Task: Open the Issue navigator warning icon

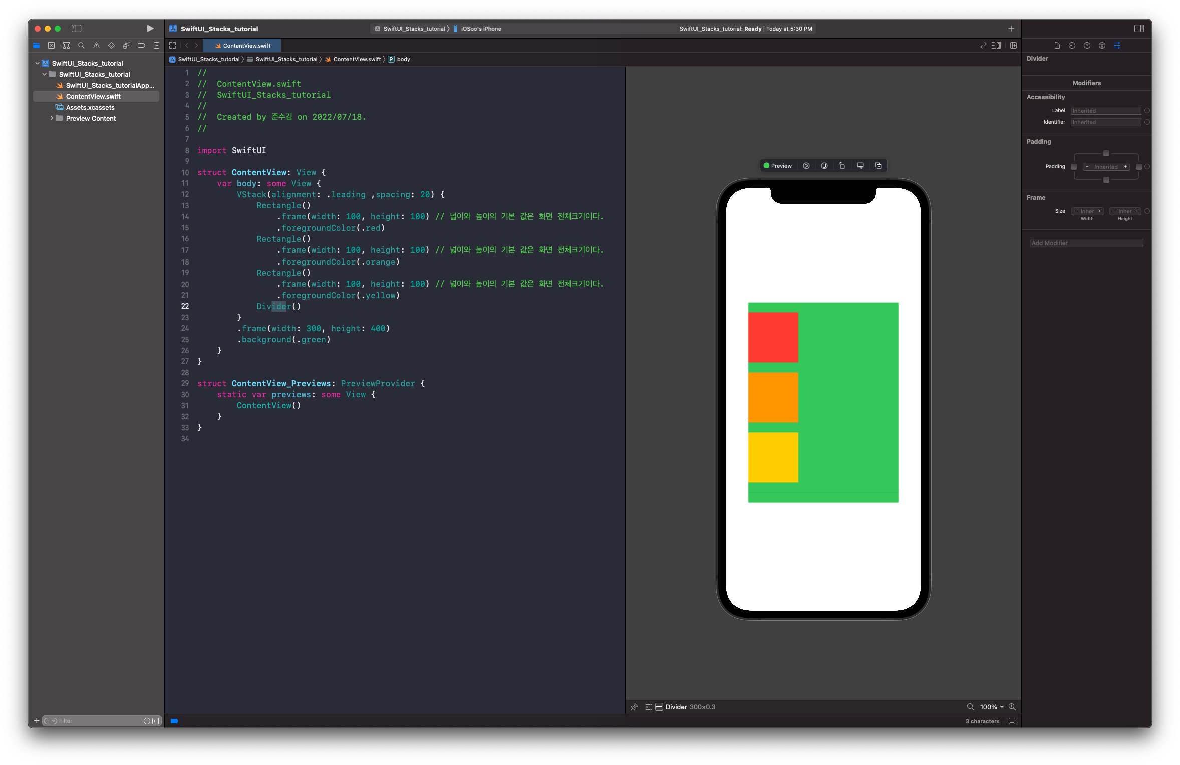Action: click(96, 46)
